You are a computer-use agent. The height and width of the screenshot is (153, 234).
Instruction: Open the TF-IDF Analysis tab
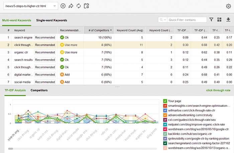click(15, 90)
